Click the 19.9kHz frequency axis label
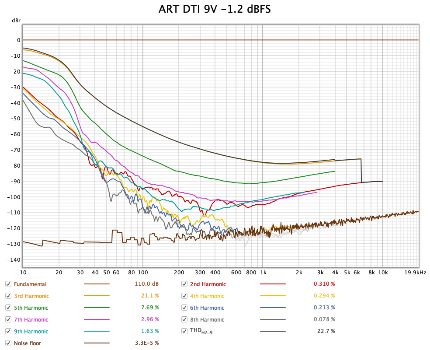This screenshot has height=350, width=430. [416, 273]
